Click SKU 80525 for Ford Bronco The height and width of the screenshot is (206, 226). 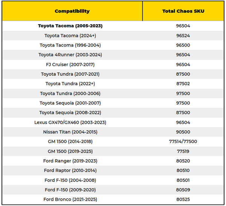(183, 199)
